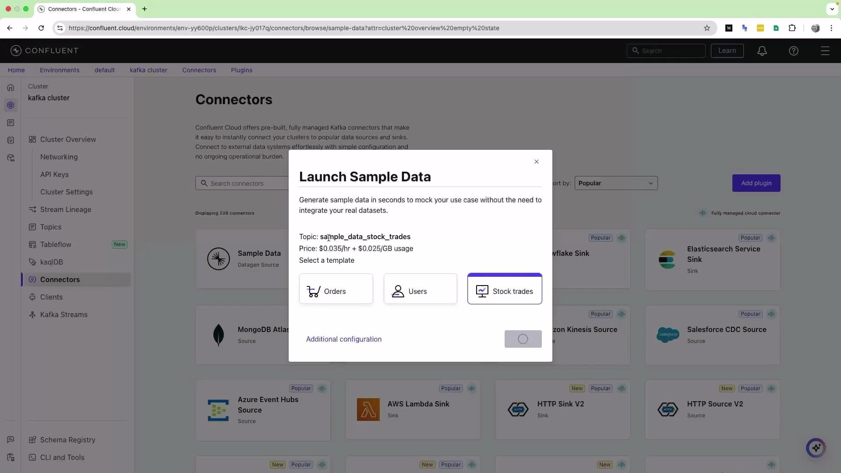Viewport: 841px width, 473px height.
Task: Click the Sample Data Datagen icon
Action: pos(218,258)
